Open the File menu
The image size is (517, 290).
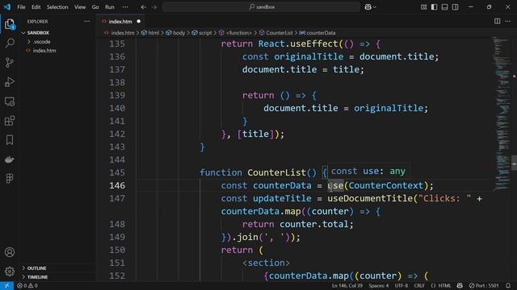point(21,7)
